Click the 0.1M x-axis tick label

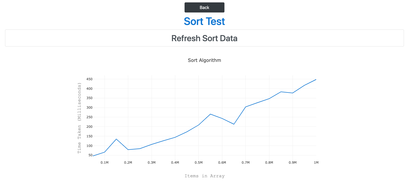coord(105,163)
